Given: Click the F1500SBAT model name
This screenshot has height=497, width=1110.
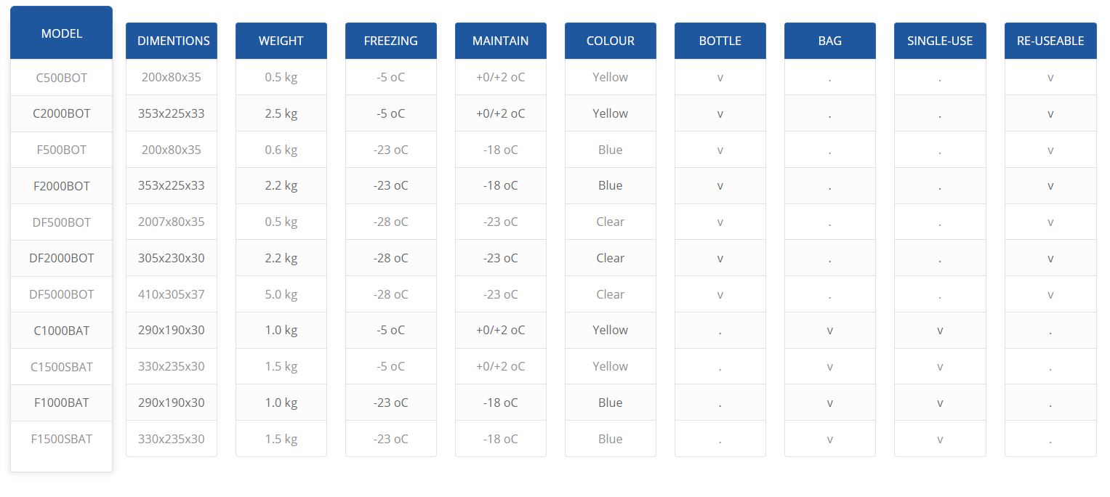Looking at the screenshot, I should pos(61,439).
